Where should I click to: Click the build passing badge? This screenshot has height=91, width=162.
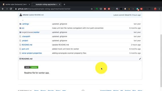point(31,67)
